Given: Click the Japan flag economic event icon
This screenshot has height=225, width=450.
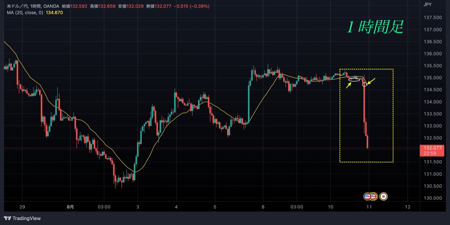Looking at the screenshot, I should tap(384, 196).
